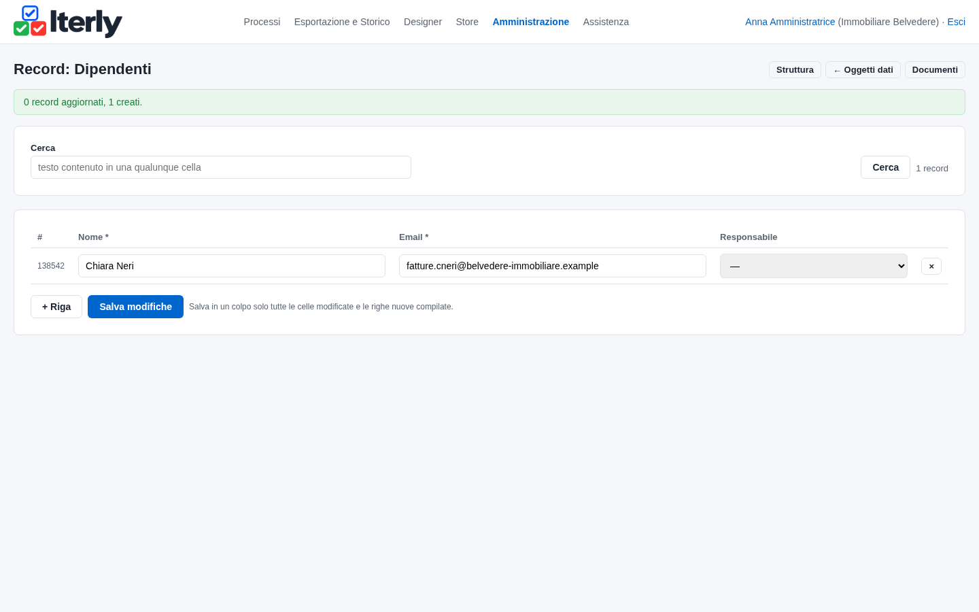Open the Responsabile dropdown
This screenshot has width=979, height=612.
click(814, 266)
